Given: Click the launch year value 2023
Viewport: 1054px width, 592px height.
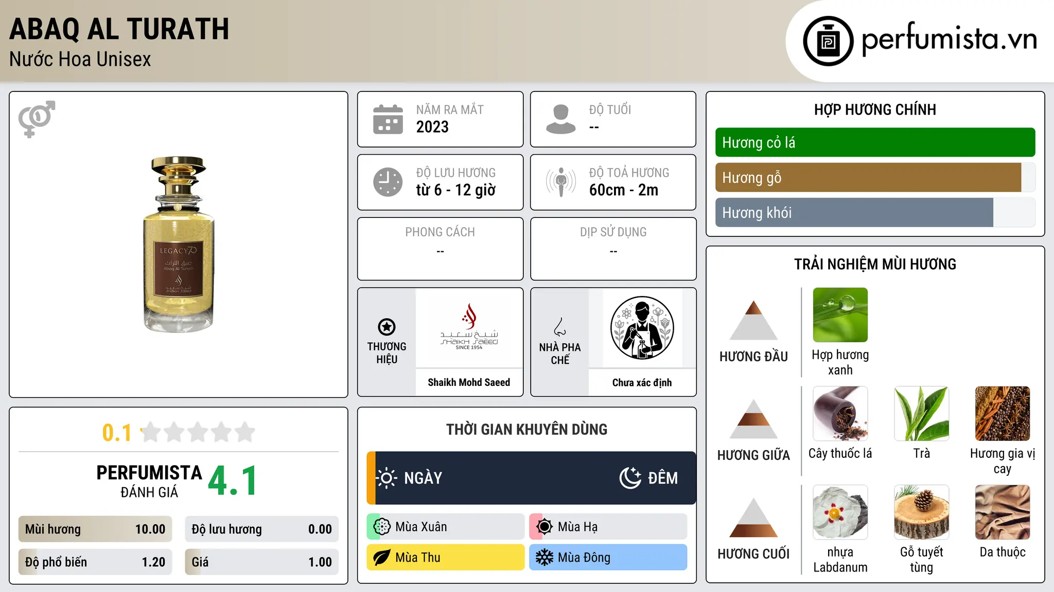Looking at the screenshot, I should [432, 127].
